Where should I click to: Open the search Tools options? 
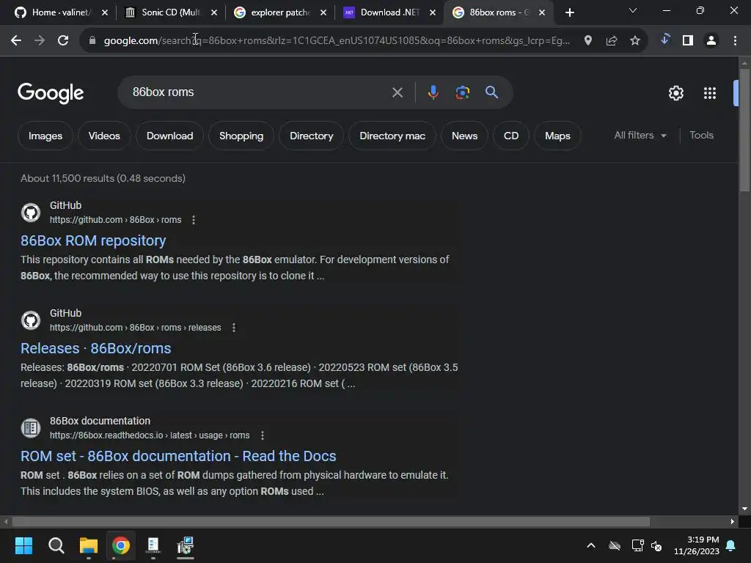[x=701, y=136]
